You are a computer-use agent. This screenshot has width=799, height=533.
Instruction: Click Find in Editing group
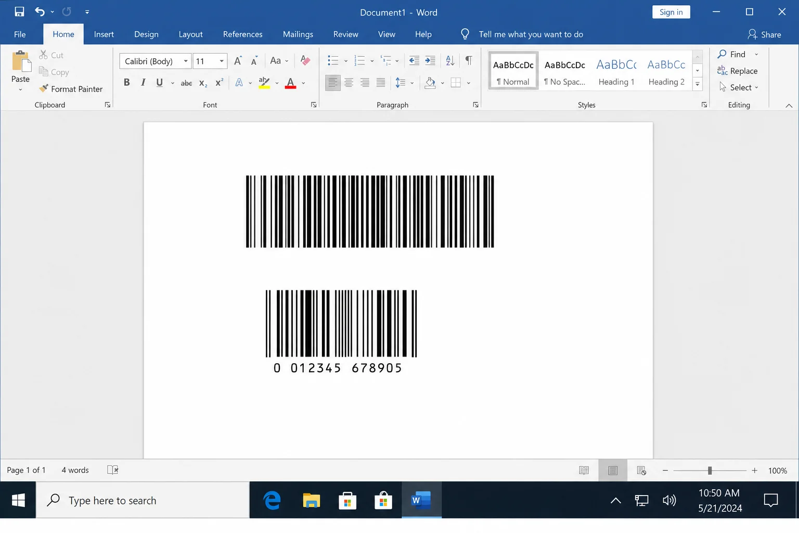point(732,54)
